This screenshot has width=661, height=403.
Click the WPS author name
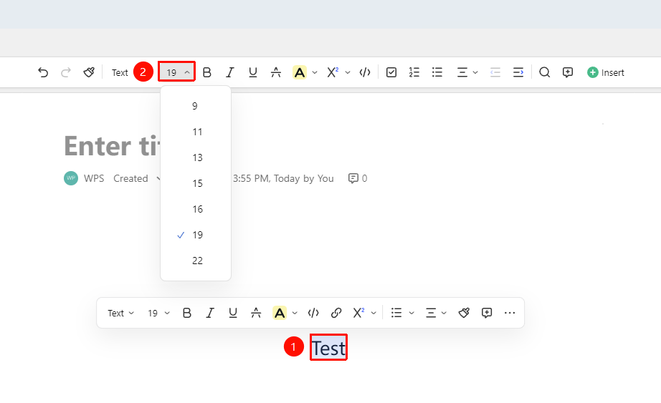coord(94,178)
